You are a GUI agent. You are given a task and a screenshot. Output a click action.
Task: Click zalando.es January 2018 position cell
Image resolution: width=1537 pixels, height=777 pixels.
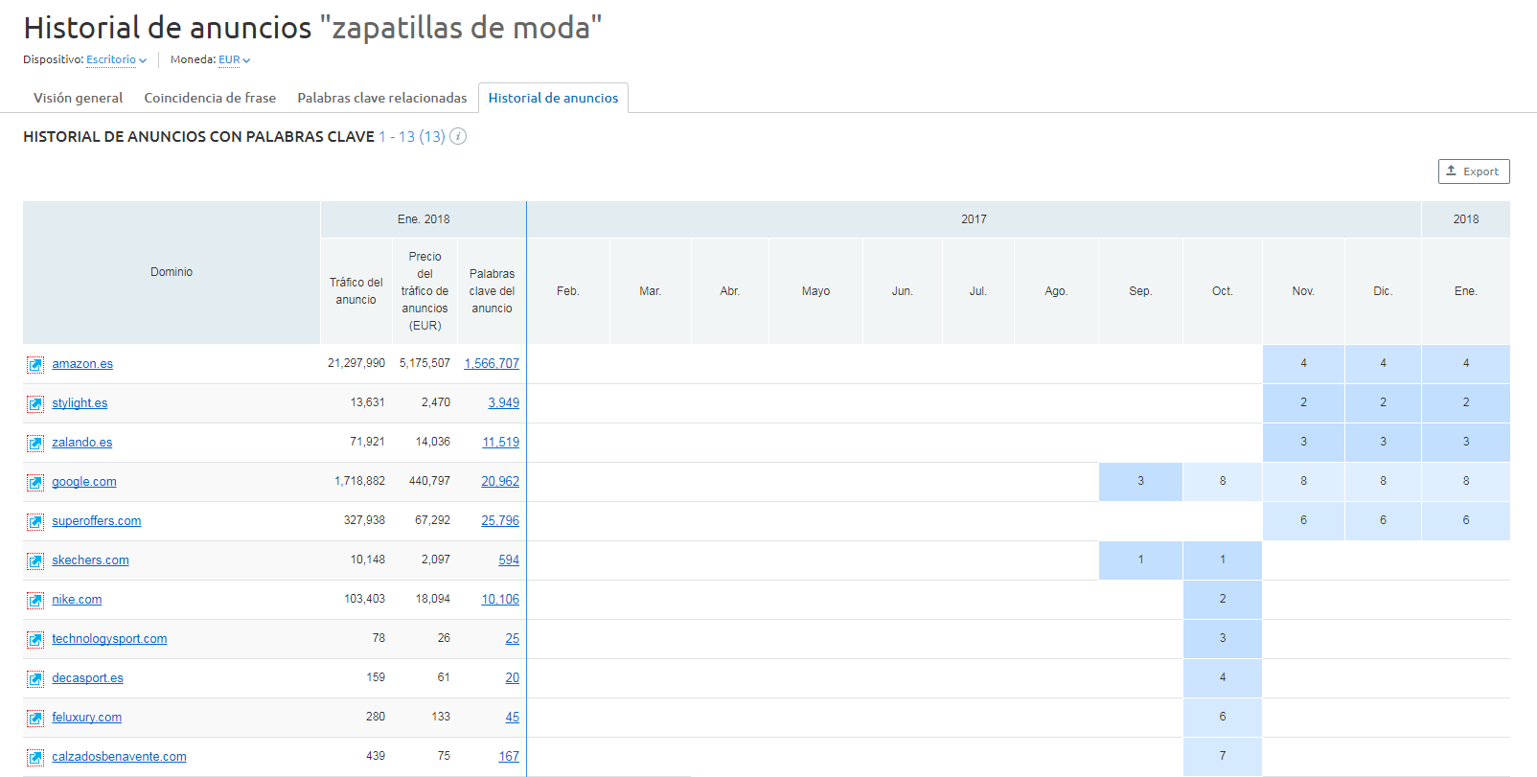[1466, 443]
